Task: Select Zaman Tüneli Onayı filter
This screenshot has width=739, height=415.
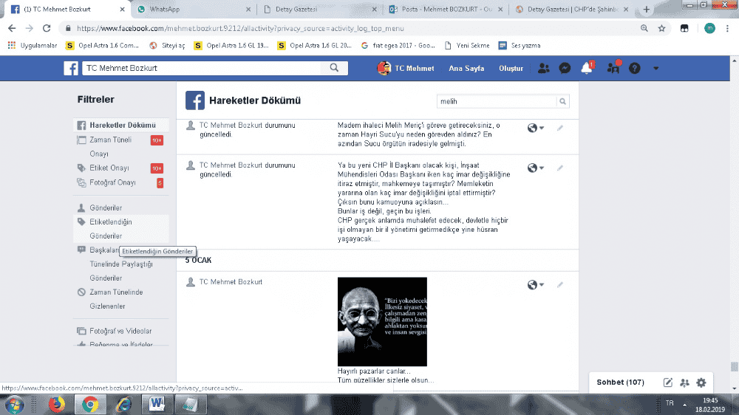Action: (110, 140)
